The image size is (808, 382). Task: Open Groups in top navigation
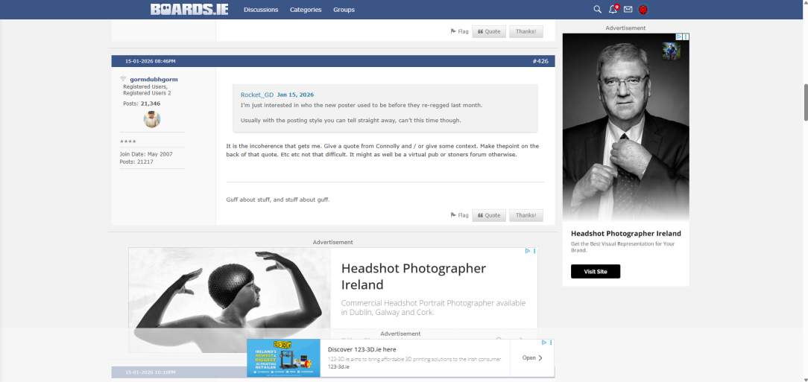pos(344,10)
